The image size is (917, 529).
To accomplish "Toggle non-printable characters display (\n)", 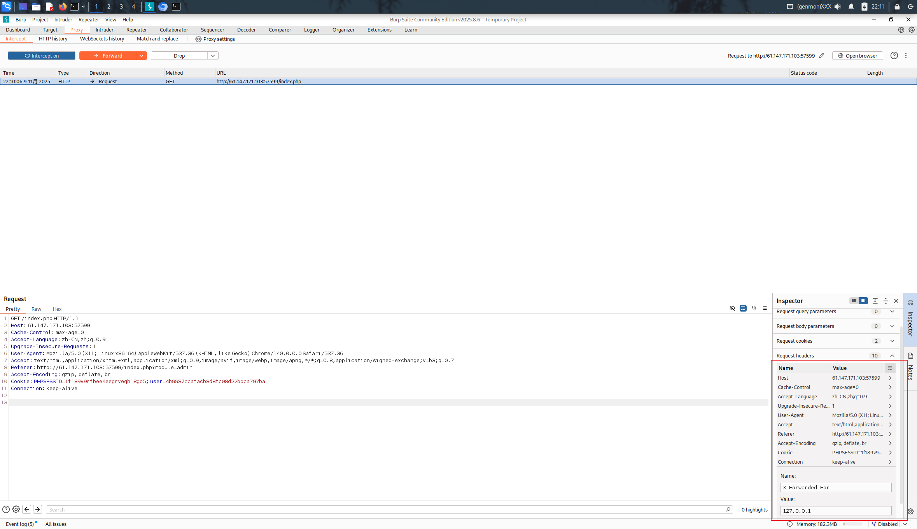I will point(754,308).
